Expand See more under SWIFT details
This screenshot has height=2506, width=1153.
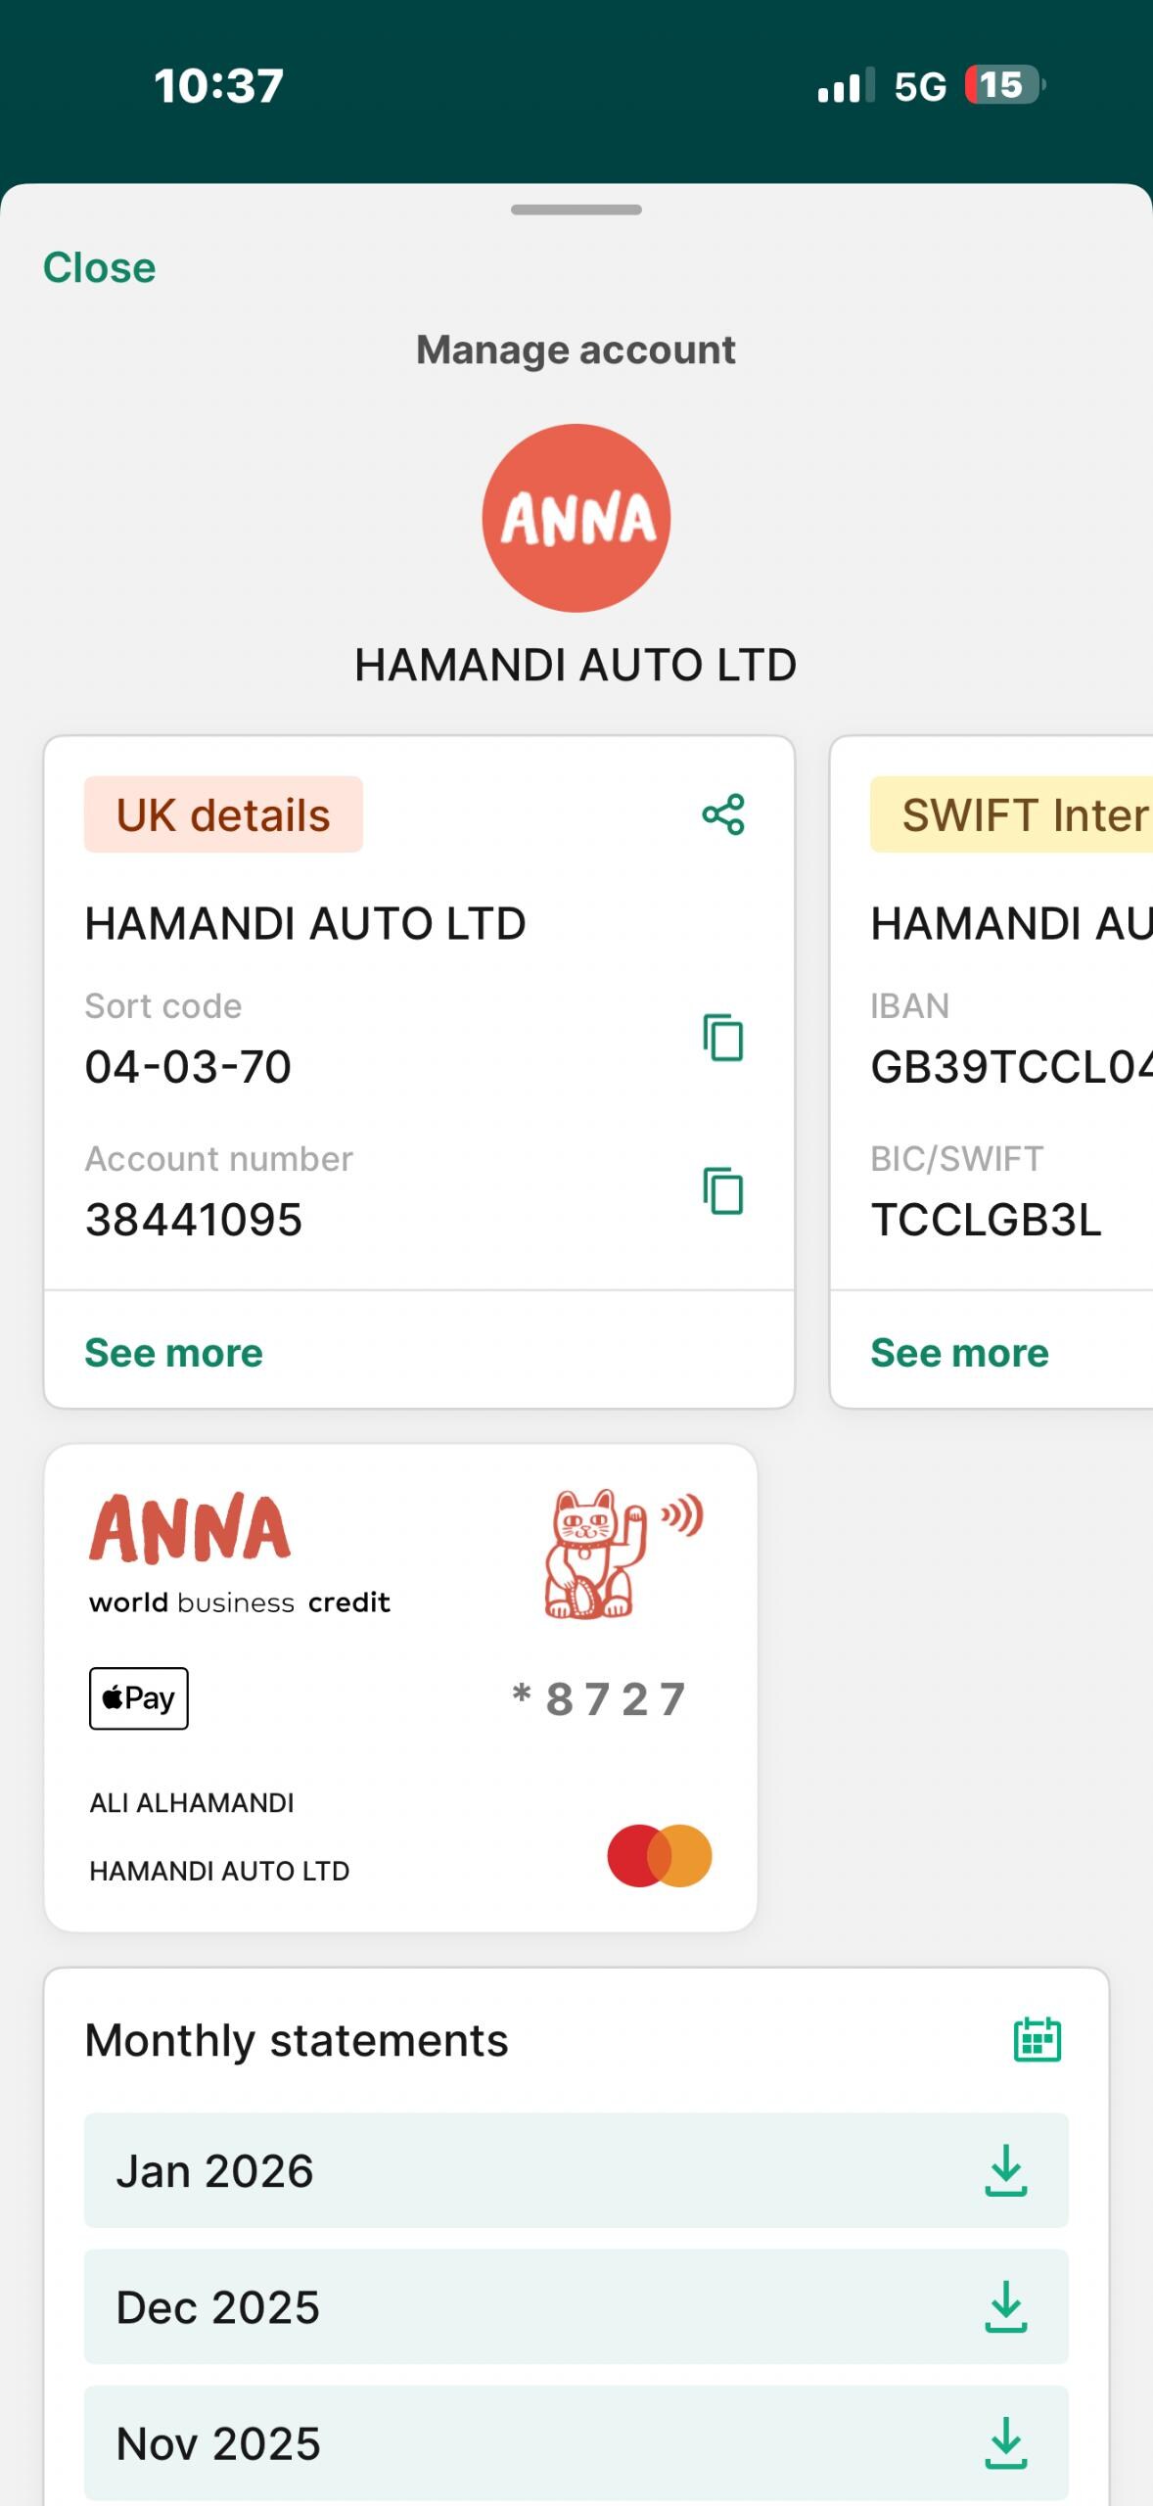(x=959, y=1353)
